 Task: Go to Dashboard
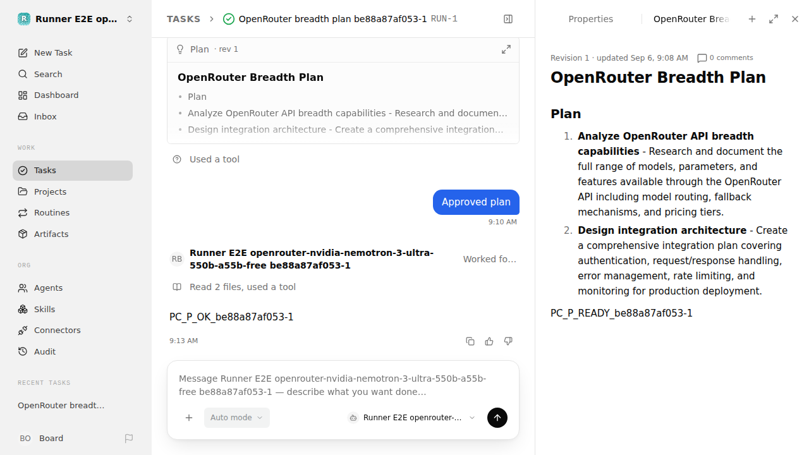click(73, 95)
